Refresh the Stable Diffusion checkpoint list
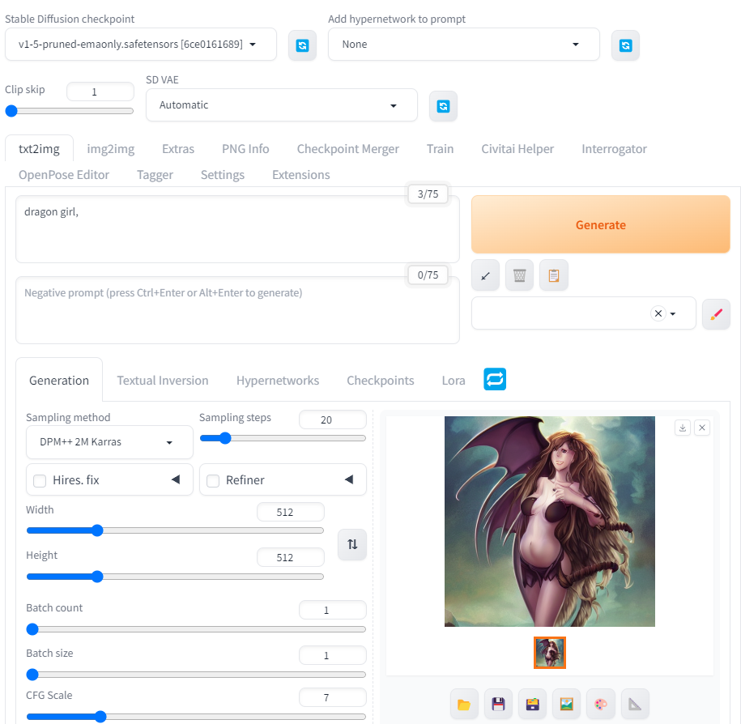 pos(302,45)
